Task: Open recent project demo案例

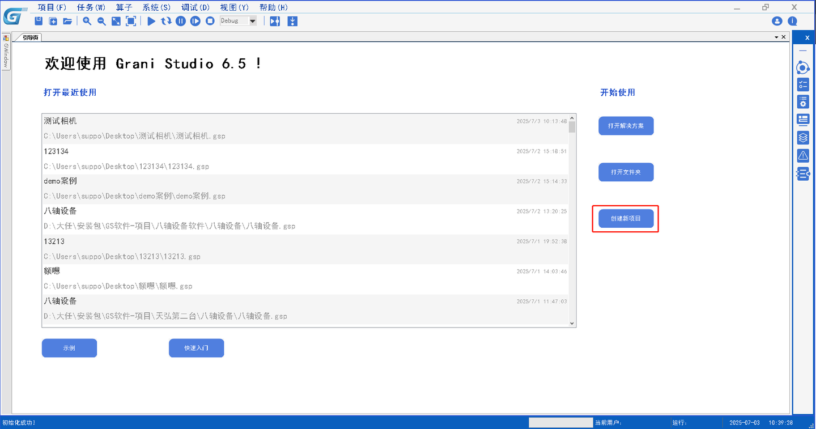Action: click(305, 189)
